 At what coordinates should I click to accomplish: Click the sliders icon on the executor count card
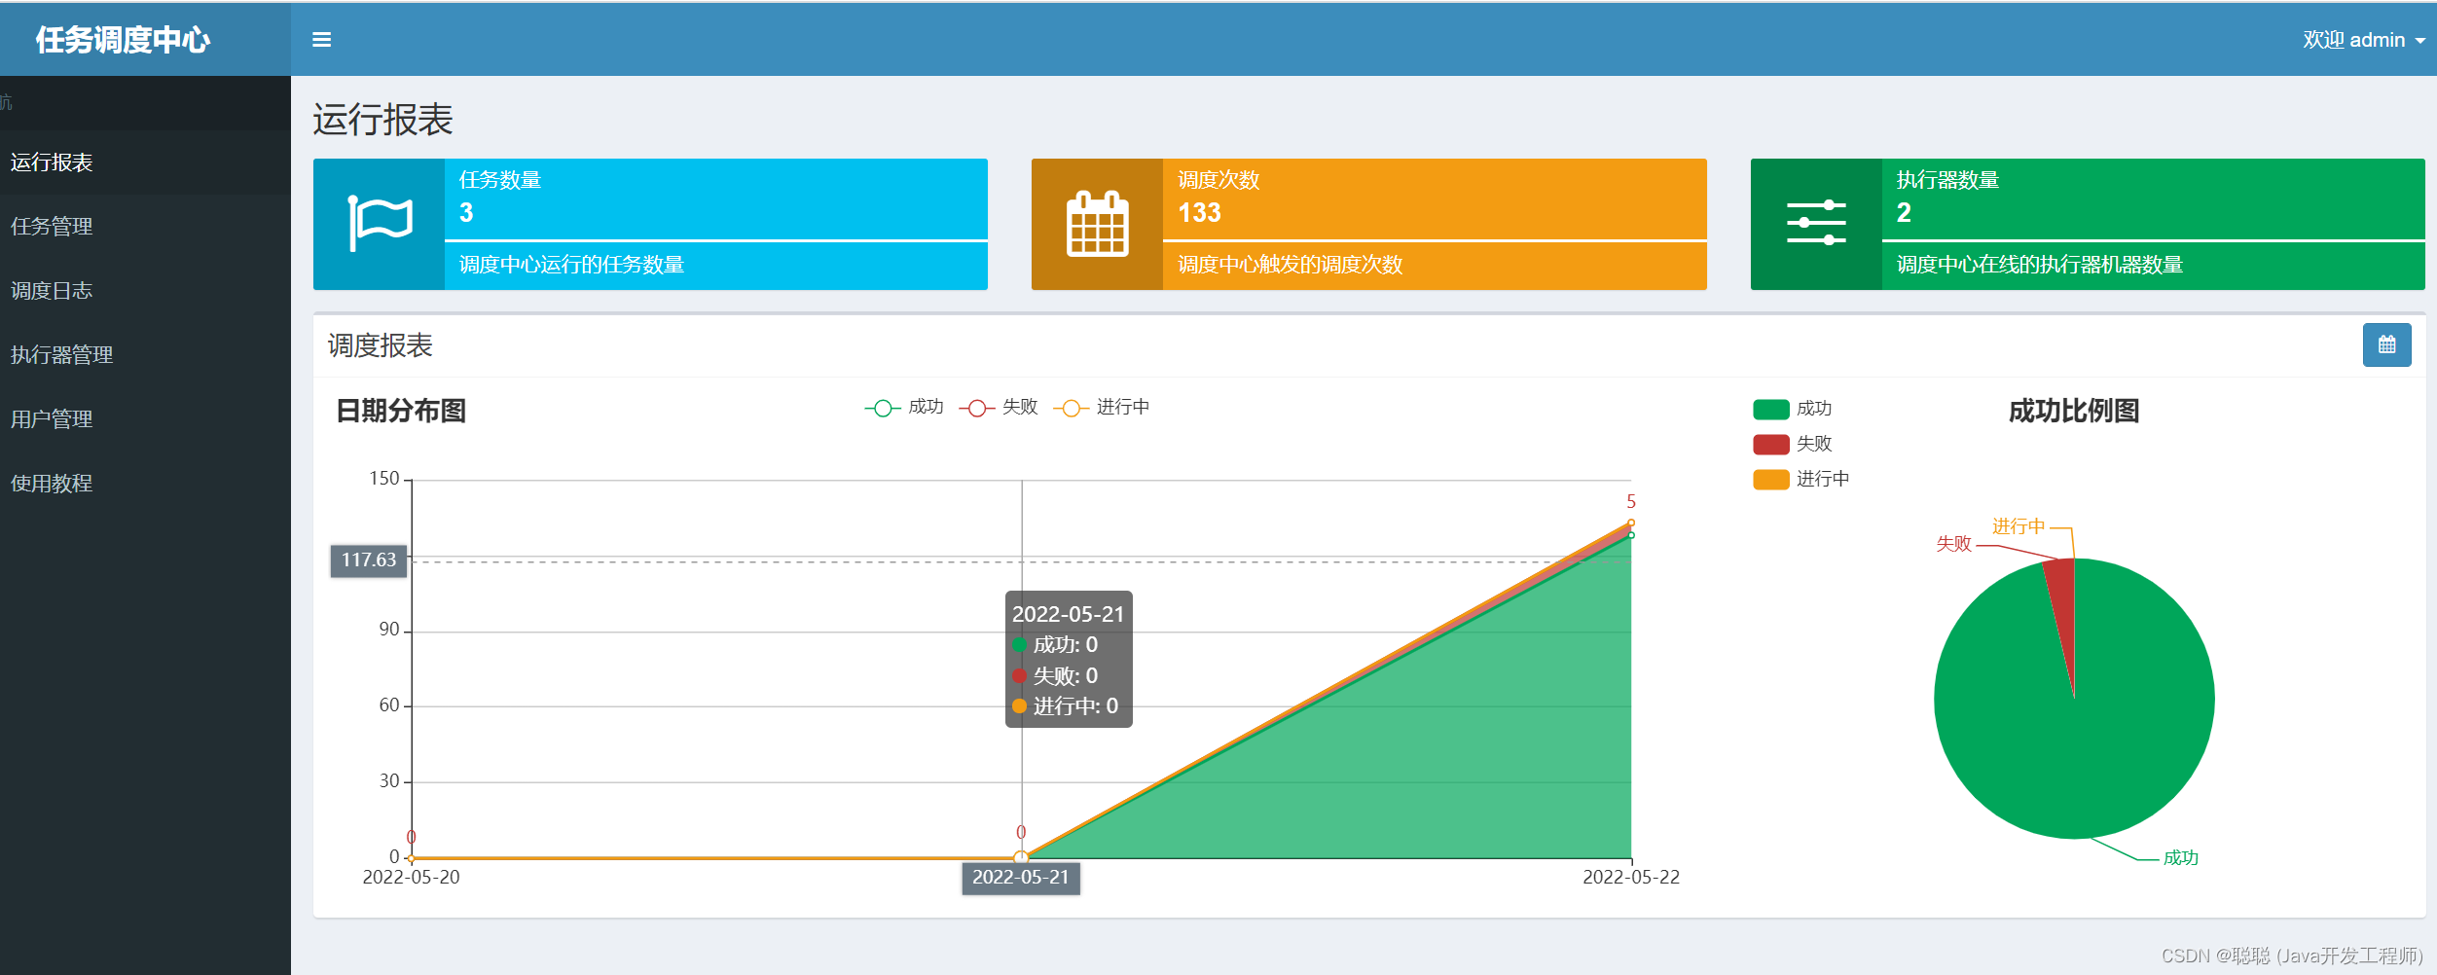tap(1816, 224)
